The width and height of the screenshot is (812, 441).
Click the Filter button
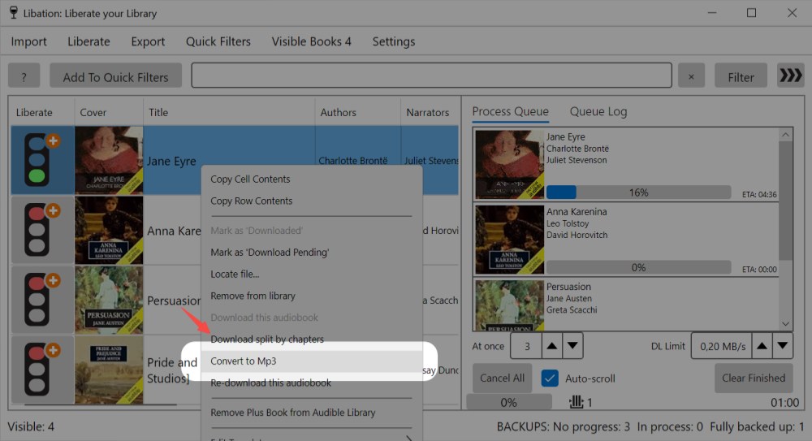741,76
